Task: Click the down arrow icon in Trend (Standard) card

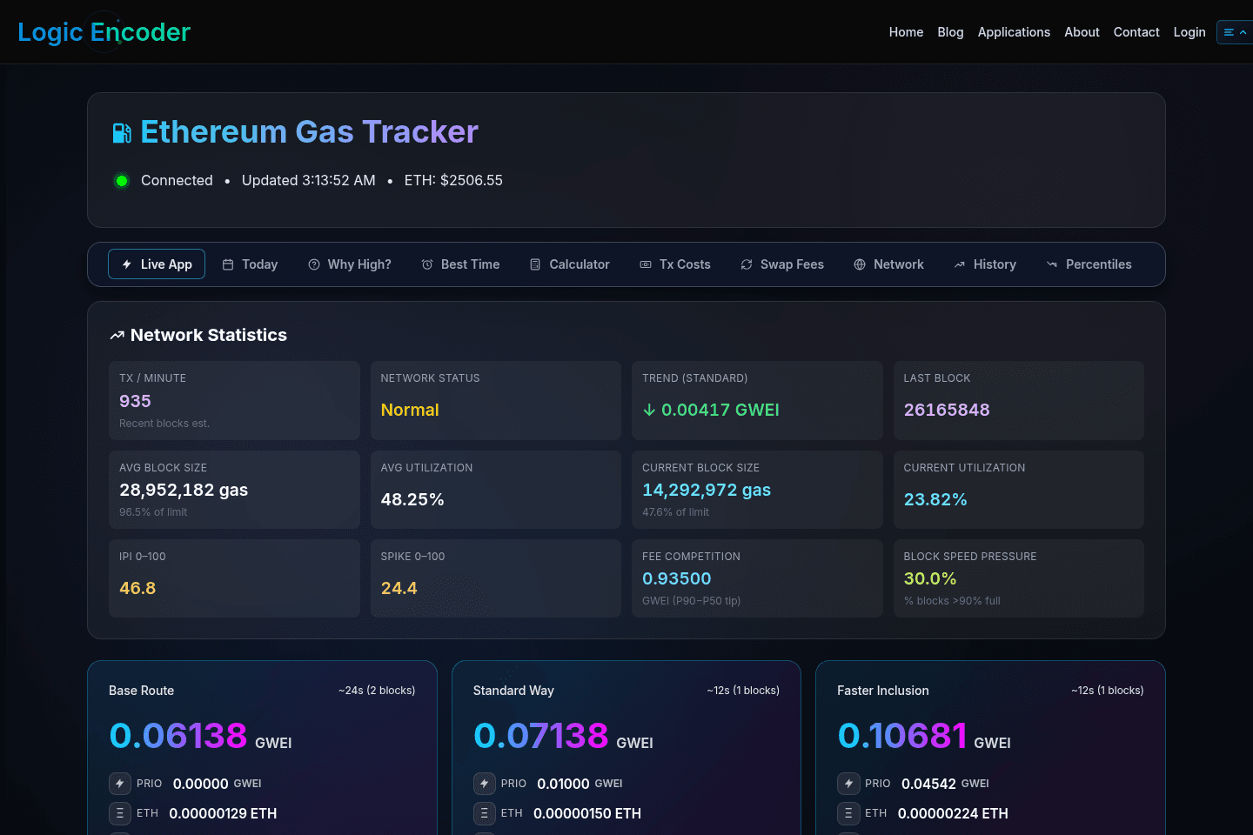Action: [x=649, y=410]
